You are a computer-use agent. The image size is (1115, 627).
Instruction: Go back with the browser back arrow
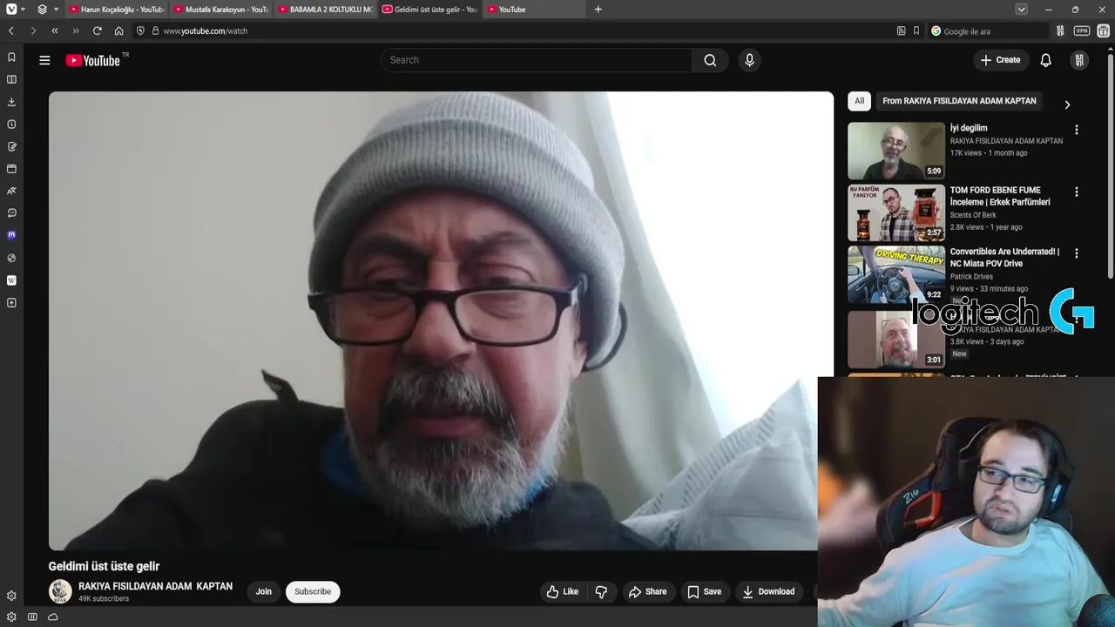point(11,30)
